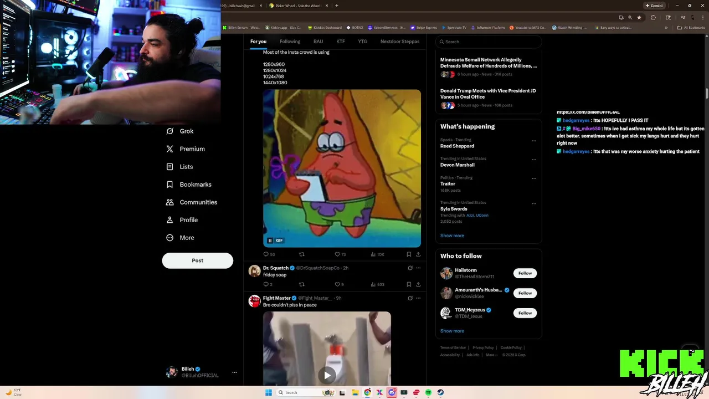This screenshot has width=709, height=399.
Task: Go to Profile in the sidebar
Action: point(182,220)
